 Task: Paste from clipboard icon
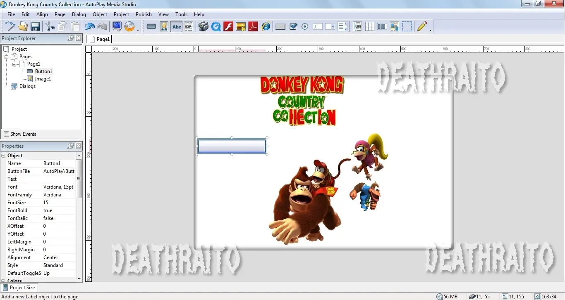tap(75, 26)
